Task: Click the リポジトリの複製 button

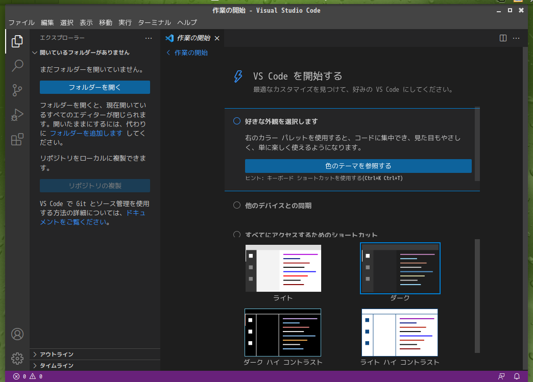Action: click(95, 186)
